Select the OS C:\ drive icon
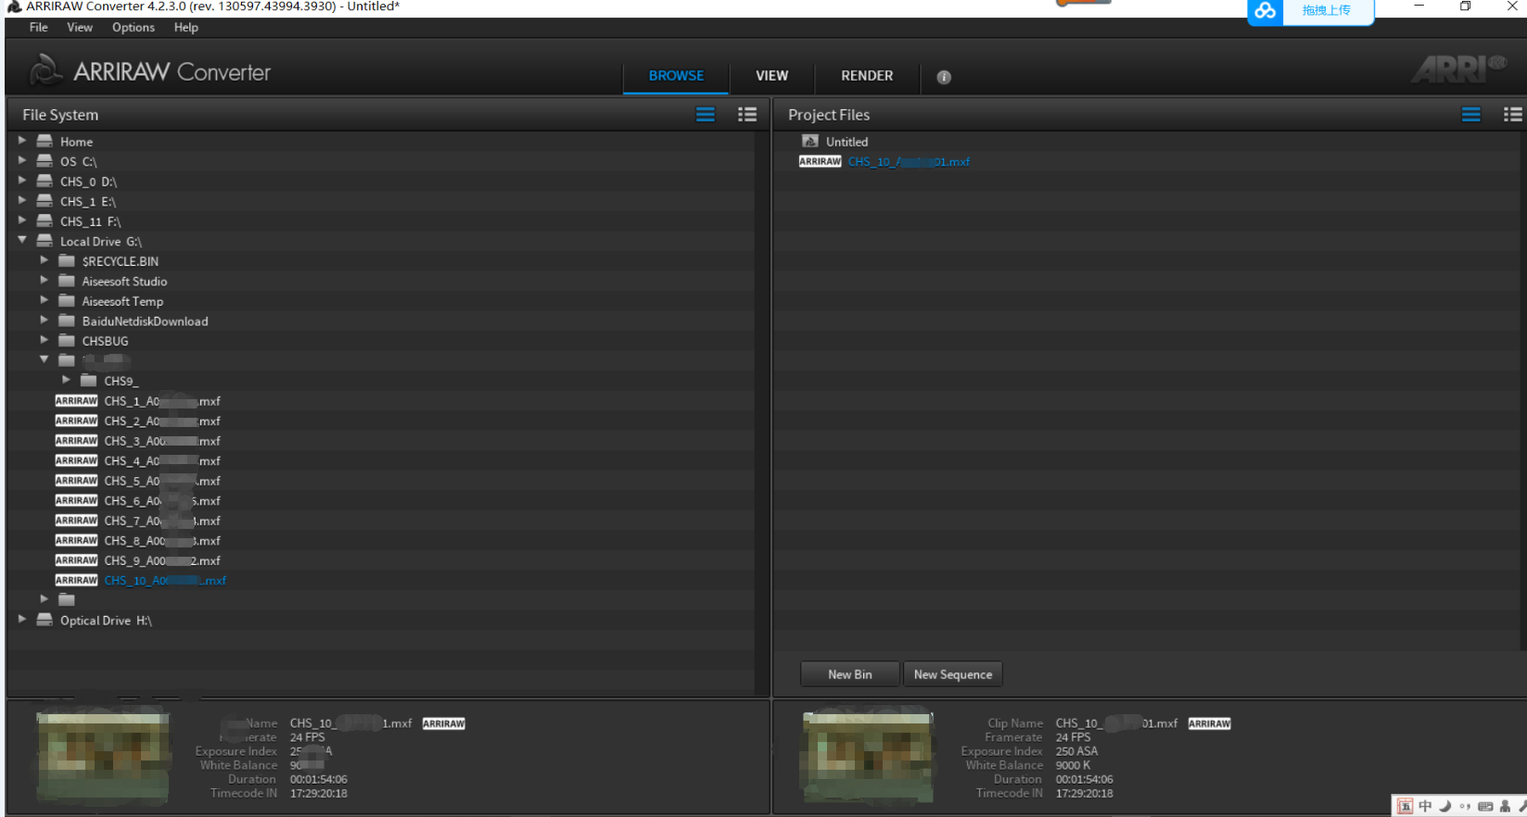 tap(45, 160)
